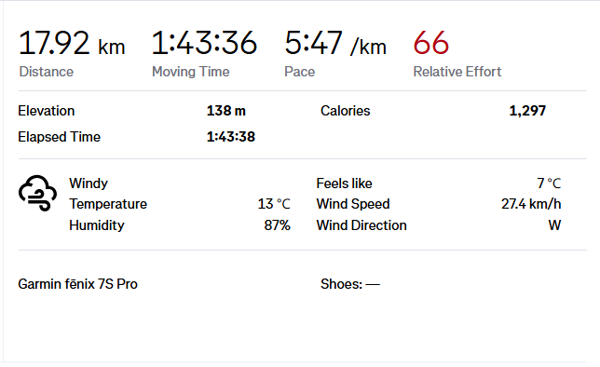Click the 17.92 km distance value
This screenshot has width=600, height=367.
click(x=72, y=43)
